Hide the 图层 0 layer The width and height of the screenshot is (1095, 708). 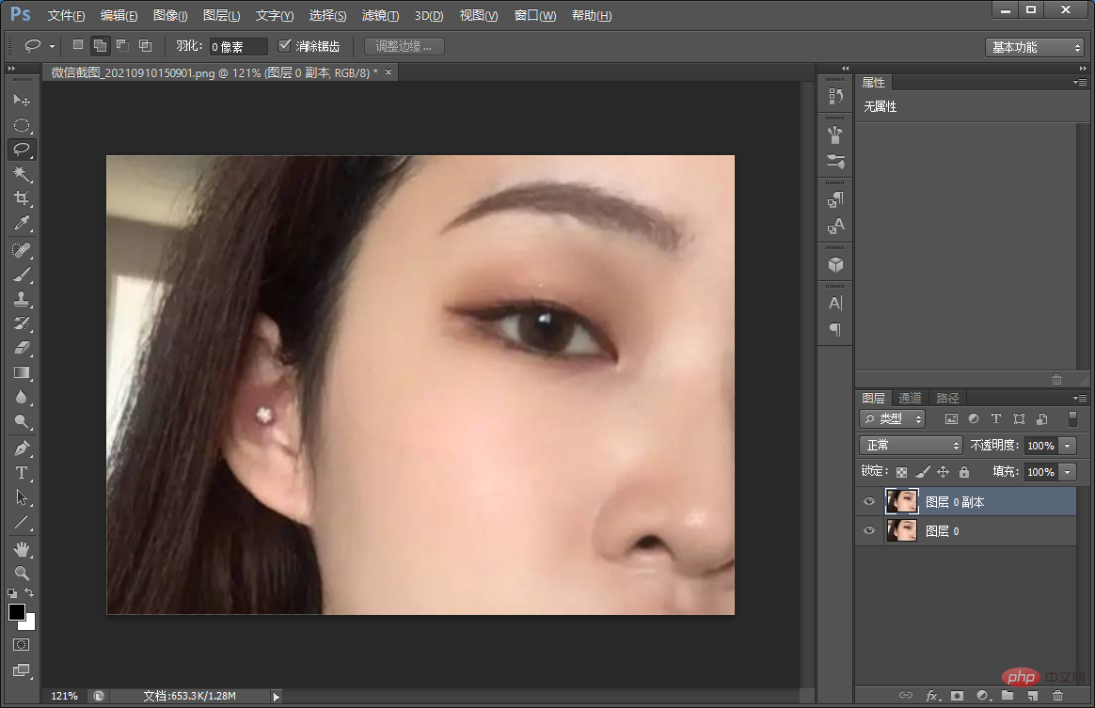tap(868, 530)
